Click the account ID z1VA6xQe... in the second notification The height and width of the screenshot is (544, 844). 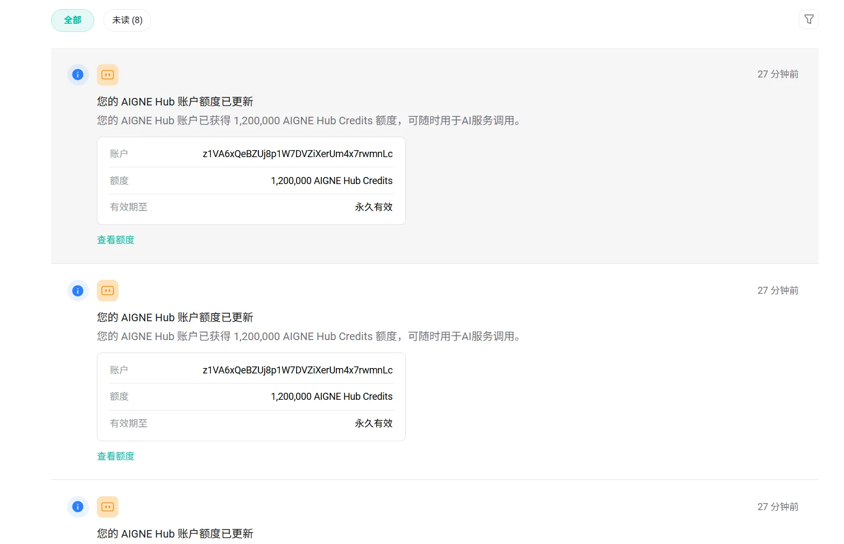pos(298,370)
